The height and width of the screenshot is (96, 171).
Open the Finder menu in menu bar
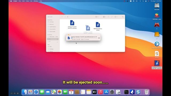click(15, 1)
